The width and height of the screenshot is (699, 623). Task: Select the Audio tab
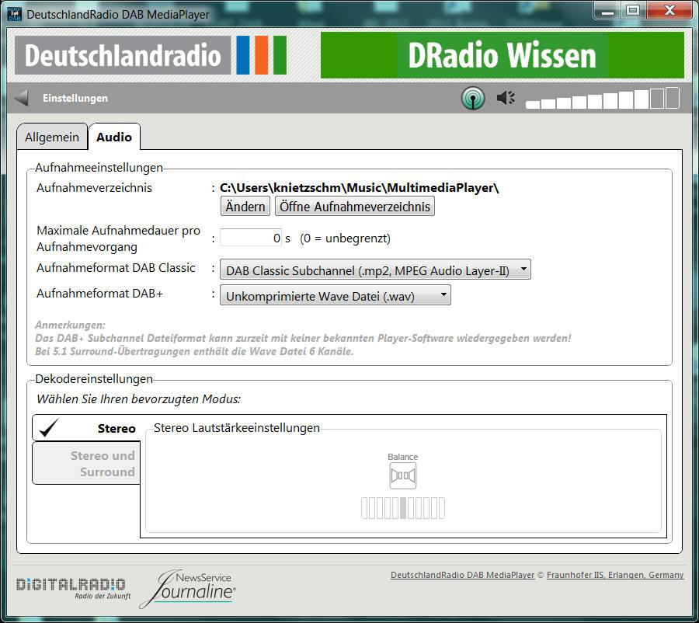tap(114, 137)
